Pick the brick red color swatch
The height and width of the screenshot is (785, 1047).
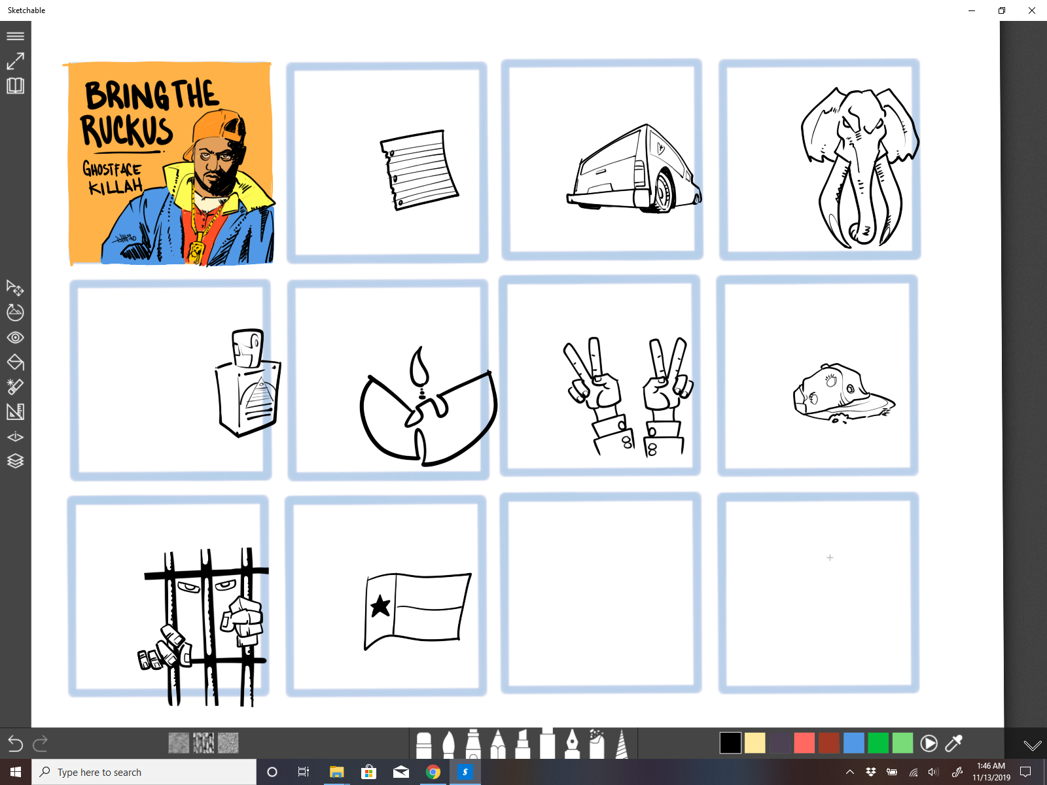tap(829, 743)
